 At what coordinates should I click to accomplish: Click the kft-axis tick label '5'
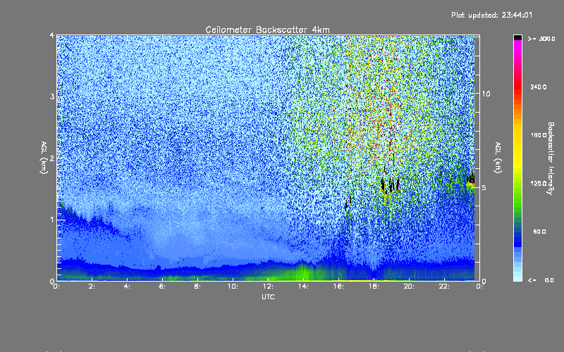(x=484, y=187)
